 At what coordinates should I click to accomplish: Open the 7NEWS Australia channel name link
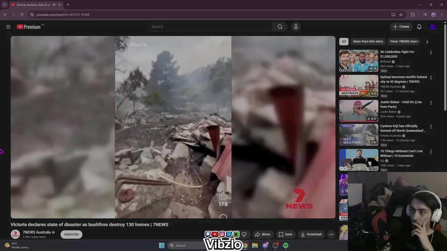(37, 233)
